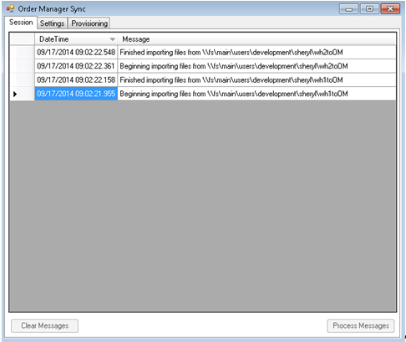Screen dimensions: 406x342
Task: Select Finished importing wh1toOM message cell
Action: pos(256,80)
